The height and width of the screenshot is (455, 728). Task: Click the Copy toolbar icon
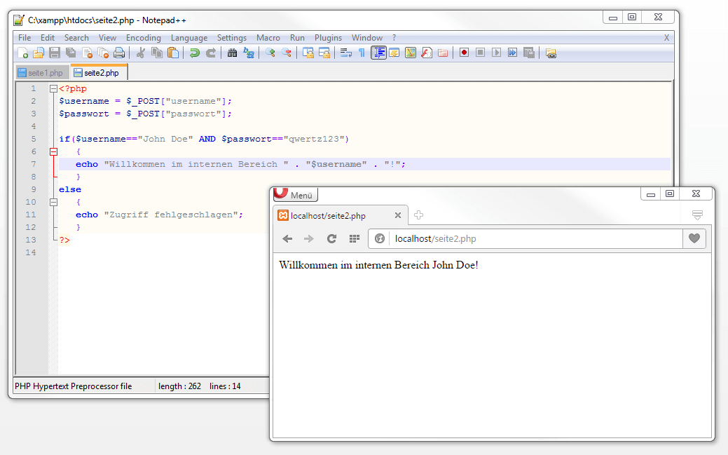coord(157,53)
